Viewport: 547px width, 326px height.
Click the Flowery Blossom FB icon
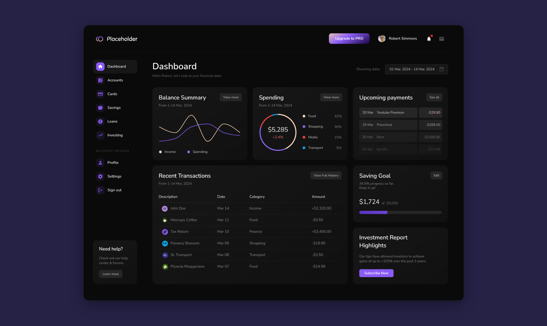165,244
